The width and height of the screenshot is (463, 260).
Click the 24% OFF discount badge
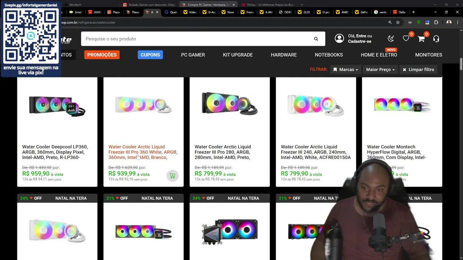coord(31,198)
